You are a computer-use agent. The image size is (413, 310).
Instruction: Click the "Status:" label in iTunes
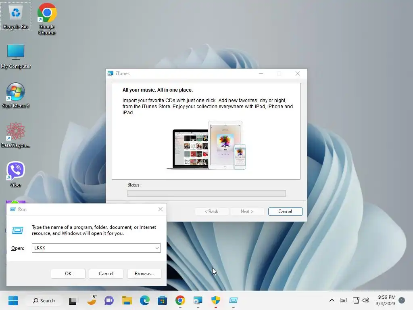[134, 185]
